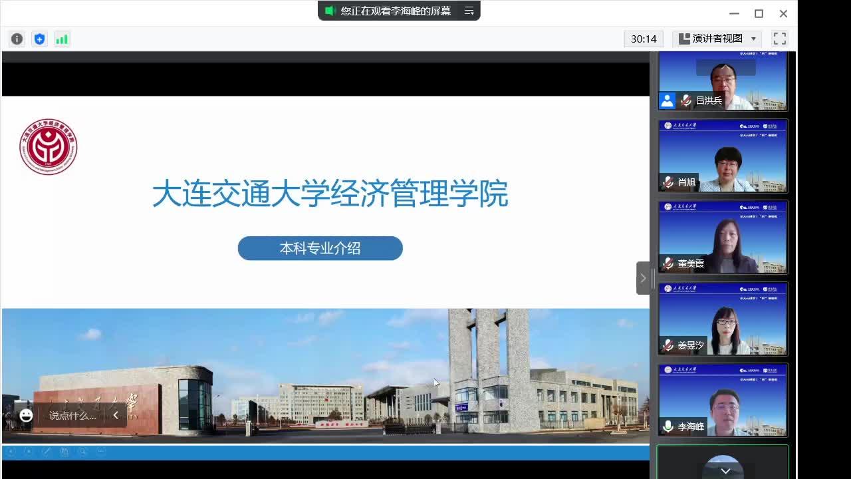Select the video thumbnail of 董美霞

tap(723, 237)
